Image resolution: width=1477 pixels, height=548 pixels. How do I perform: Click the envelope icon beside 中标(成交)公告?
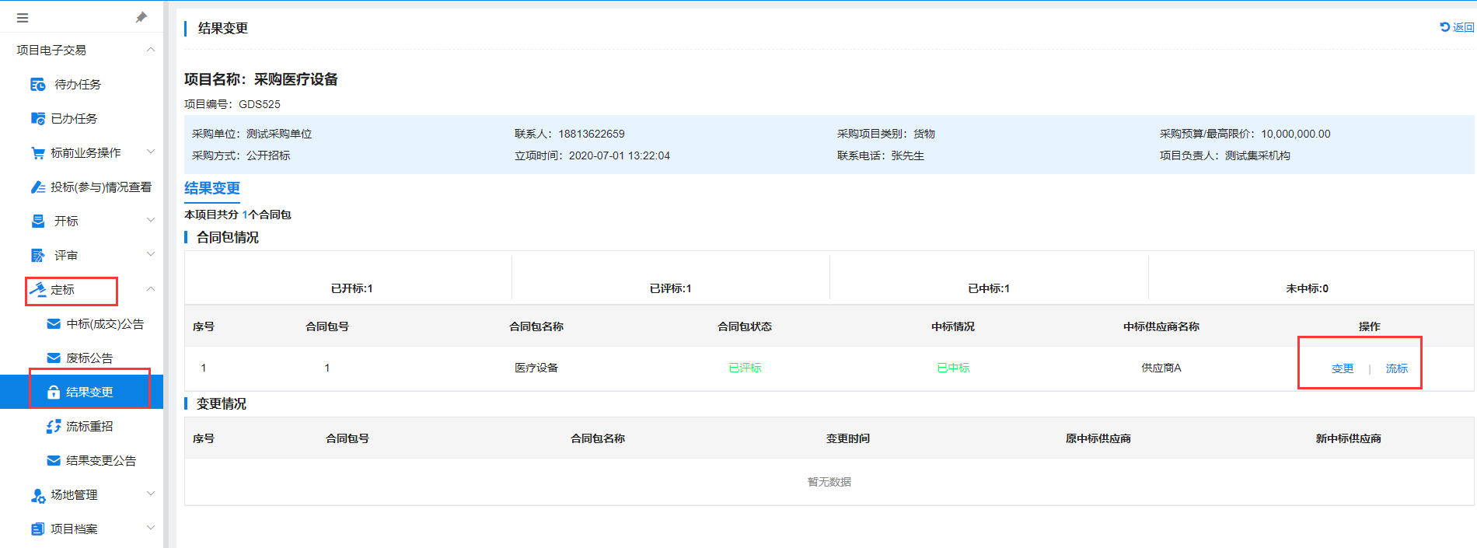[54, 324]
